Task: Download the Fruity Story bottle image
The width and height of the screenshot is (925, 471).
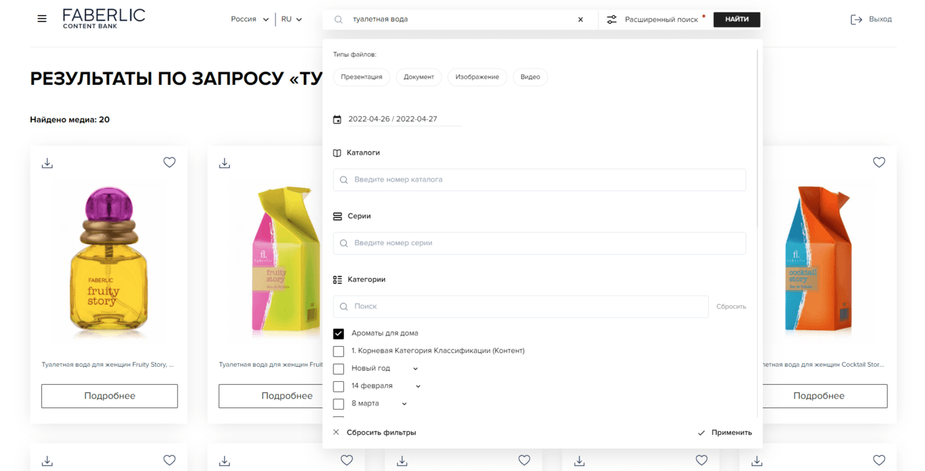Action: tap(47, 163)
